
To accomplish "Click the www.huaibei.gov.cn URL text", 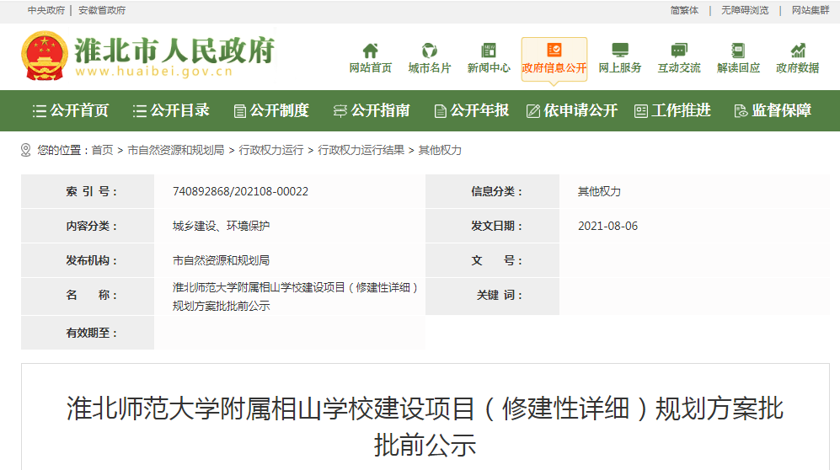I will point(154,72).
